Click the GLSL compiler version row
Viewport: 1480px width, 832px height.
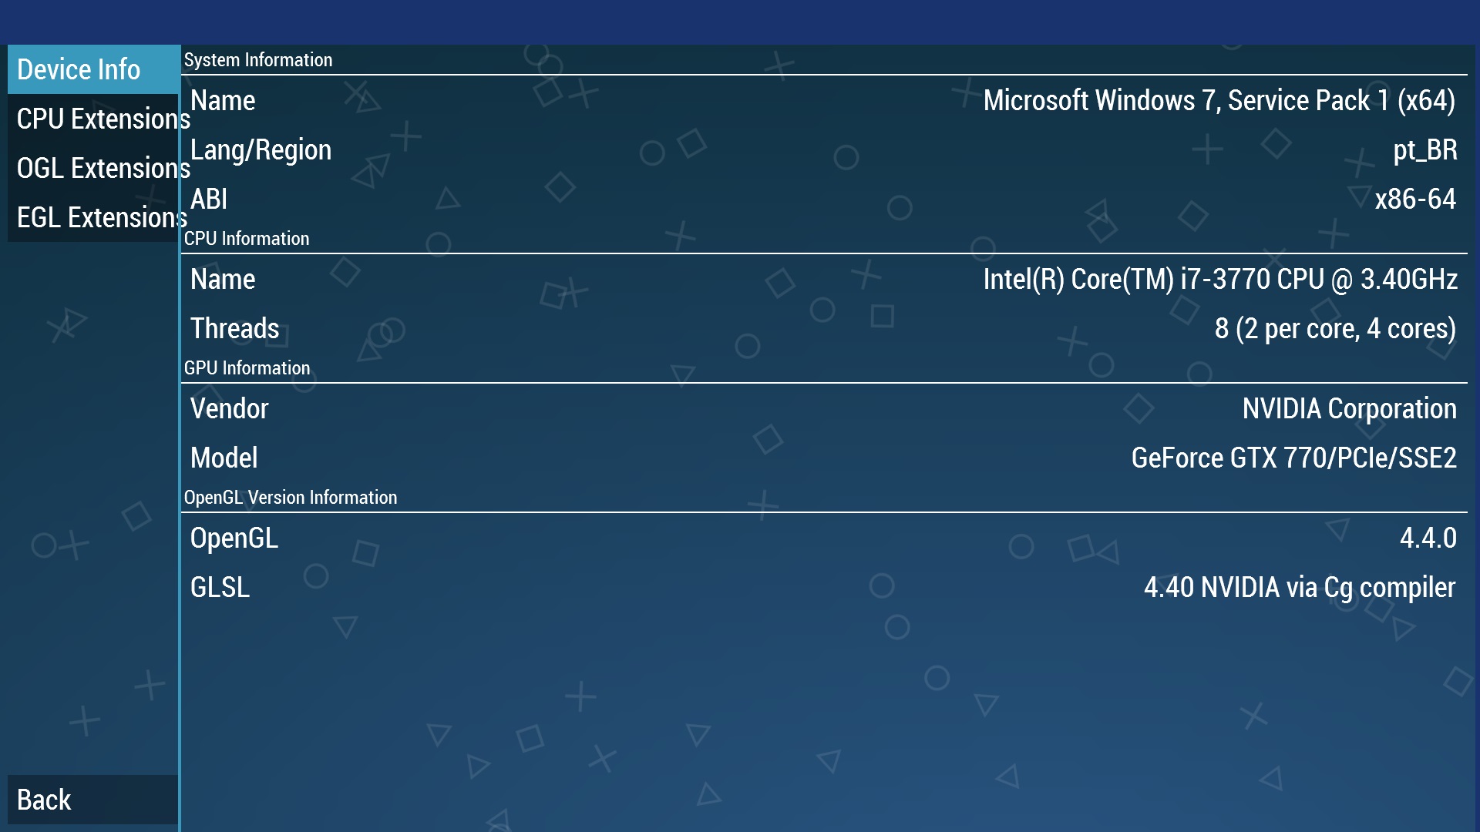coord(823,588)
